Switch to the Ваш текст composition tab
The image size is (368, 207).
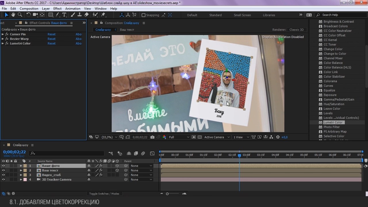click(127, 30)
